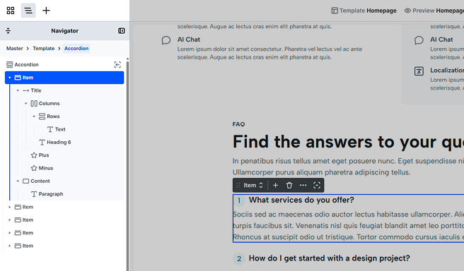Click the Template layout icon in header
This screenshot has width=464, height=271.
(335, 11)
